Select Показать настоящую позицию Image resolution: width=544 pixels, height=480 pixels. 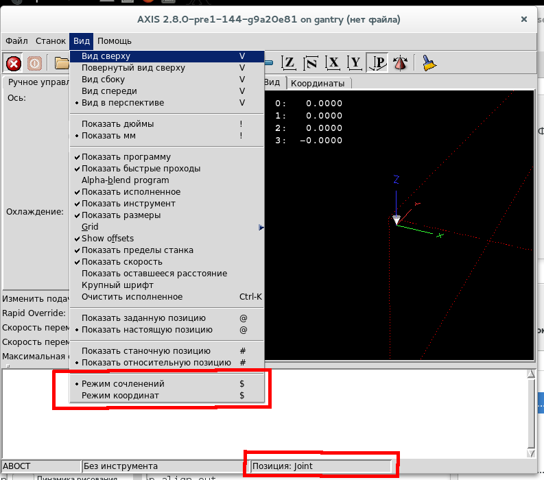click(167, 331)
